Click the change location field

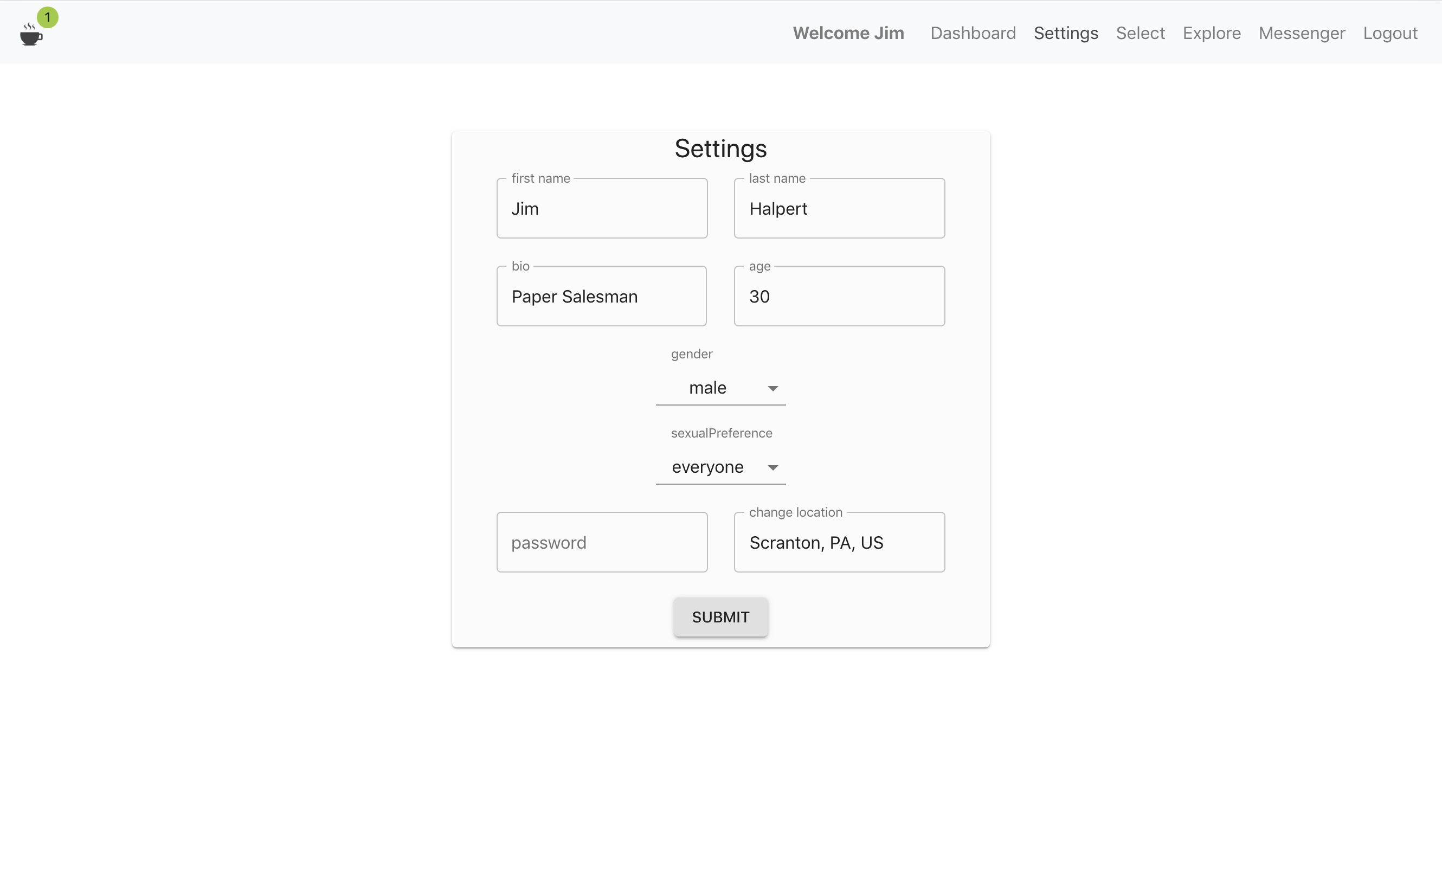839,543
